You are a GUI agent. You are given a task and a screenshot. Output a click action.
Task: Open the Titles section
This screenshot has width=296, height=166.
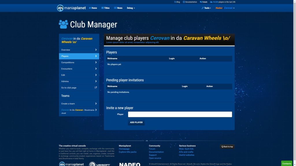(106, 8)
